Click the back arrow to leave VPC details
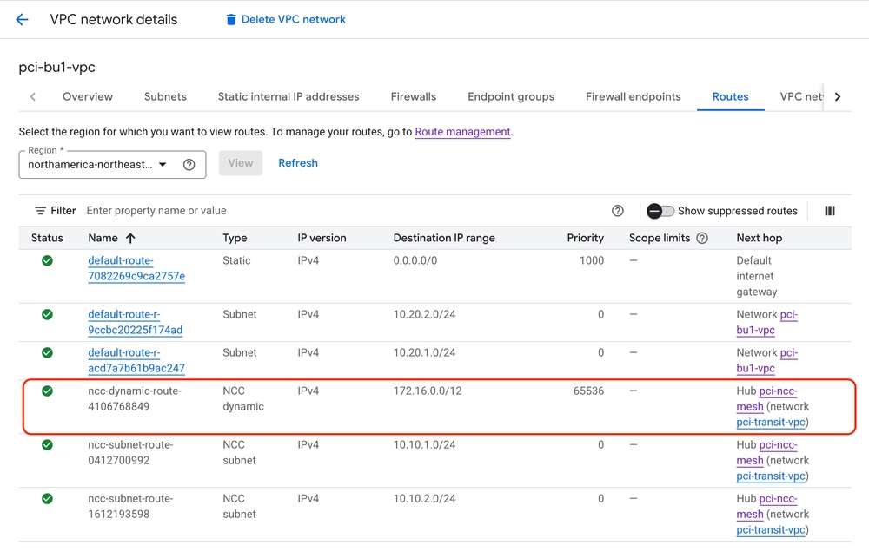The width and height of the screenshot is (869, 558). click(23, 19)
